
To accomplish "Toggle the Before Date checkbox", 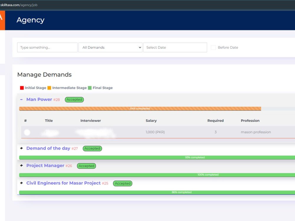I will (x=213, y=47).
